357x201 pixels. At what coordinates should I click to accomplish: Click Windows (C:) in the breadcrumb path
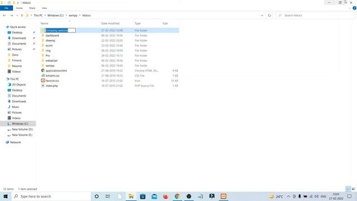(56, 16)
